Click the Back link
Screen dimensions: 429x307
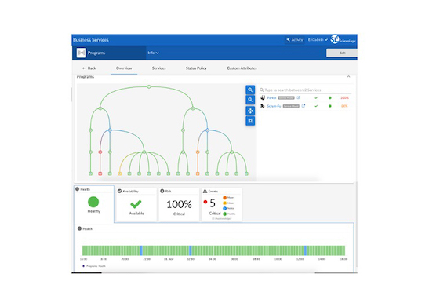click(x=89, y=68)
